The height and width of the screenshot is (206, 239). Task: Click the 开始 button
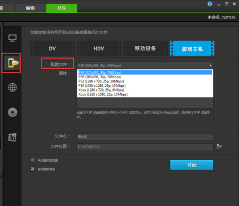pos(192,165)
